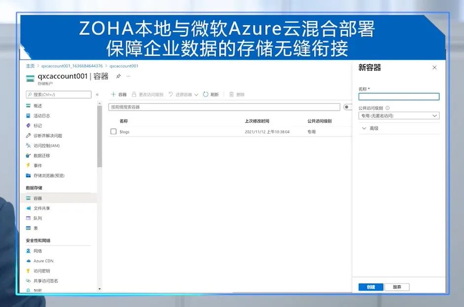Open the 公共访问级别 dropdown
This screenshot has height=307, width=464.
398,116
